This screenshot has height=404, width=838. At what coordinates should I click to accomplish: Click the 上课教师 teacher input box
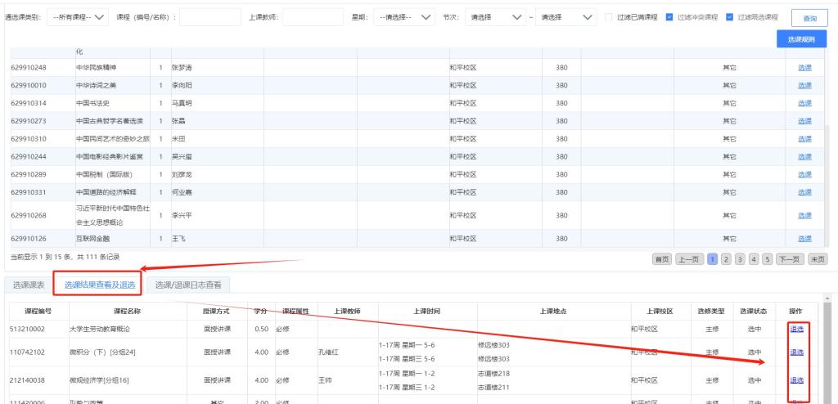(313, 17)
